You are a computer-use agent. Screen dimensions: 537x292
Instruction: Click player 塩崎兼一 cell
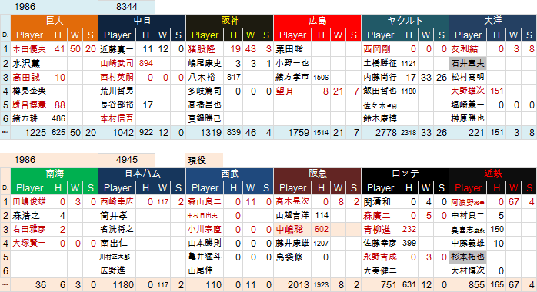468,105
